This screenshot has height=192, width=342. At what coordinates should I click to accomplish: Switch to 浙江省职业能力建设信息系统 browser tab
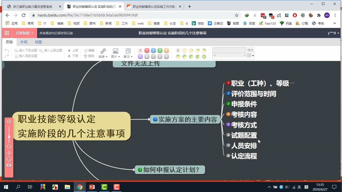[x=33, y=7]
